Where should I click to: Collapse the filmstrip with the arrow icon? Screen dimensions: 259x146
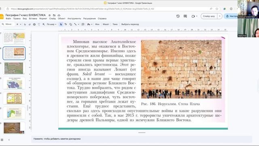[9, 140]
